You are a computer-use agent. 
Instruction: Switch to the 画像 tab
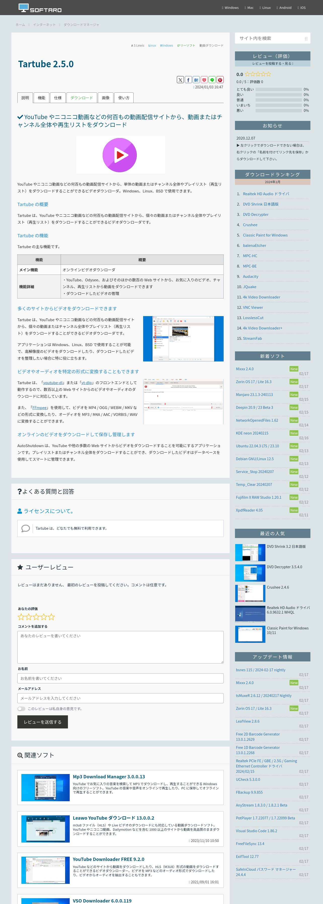pos(105,97)
